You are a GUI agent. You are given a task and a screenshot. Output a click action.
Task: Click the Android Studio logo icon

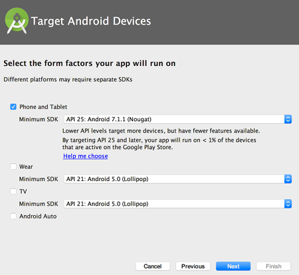(17, 21)
